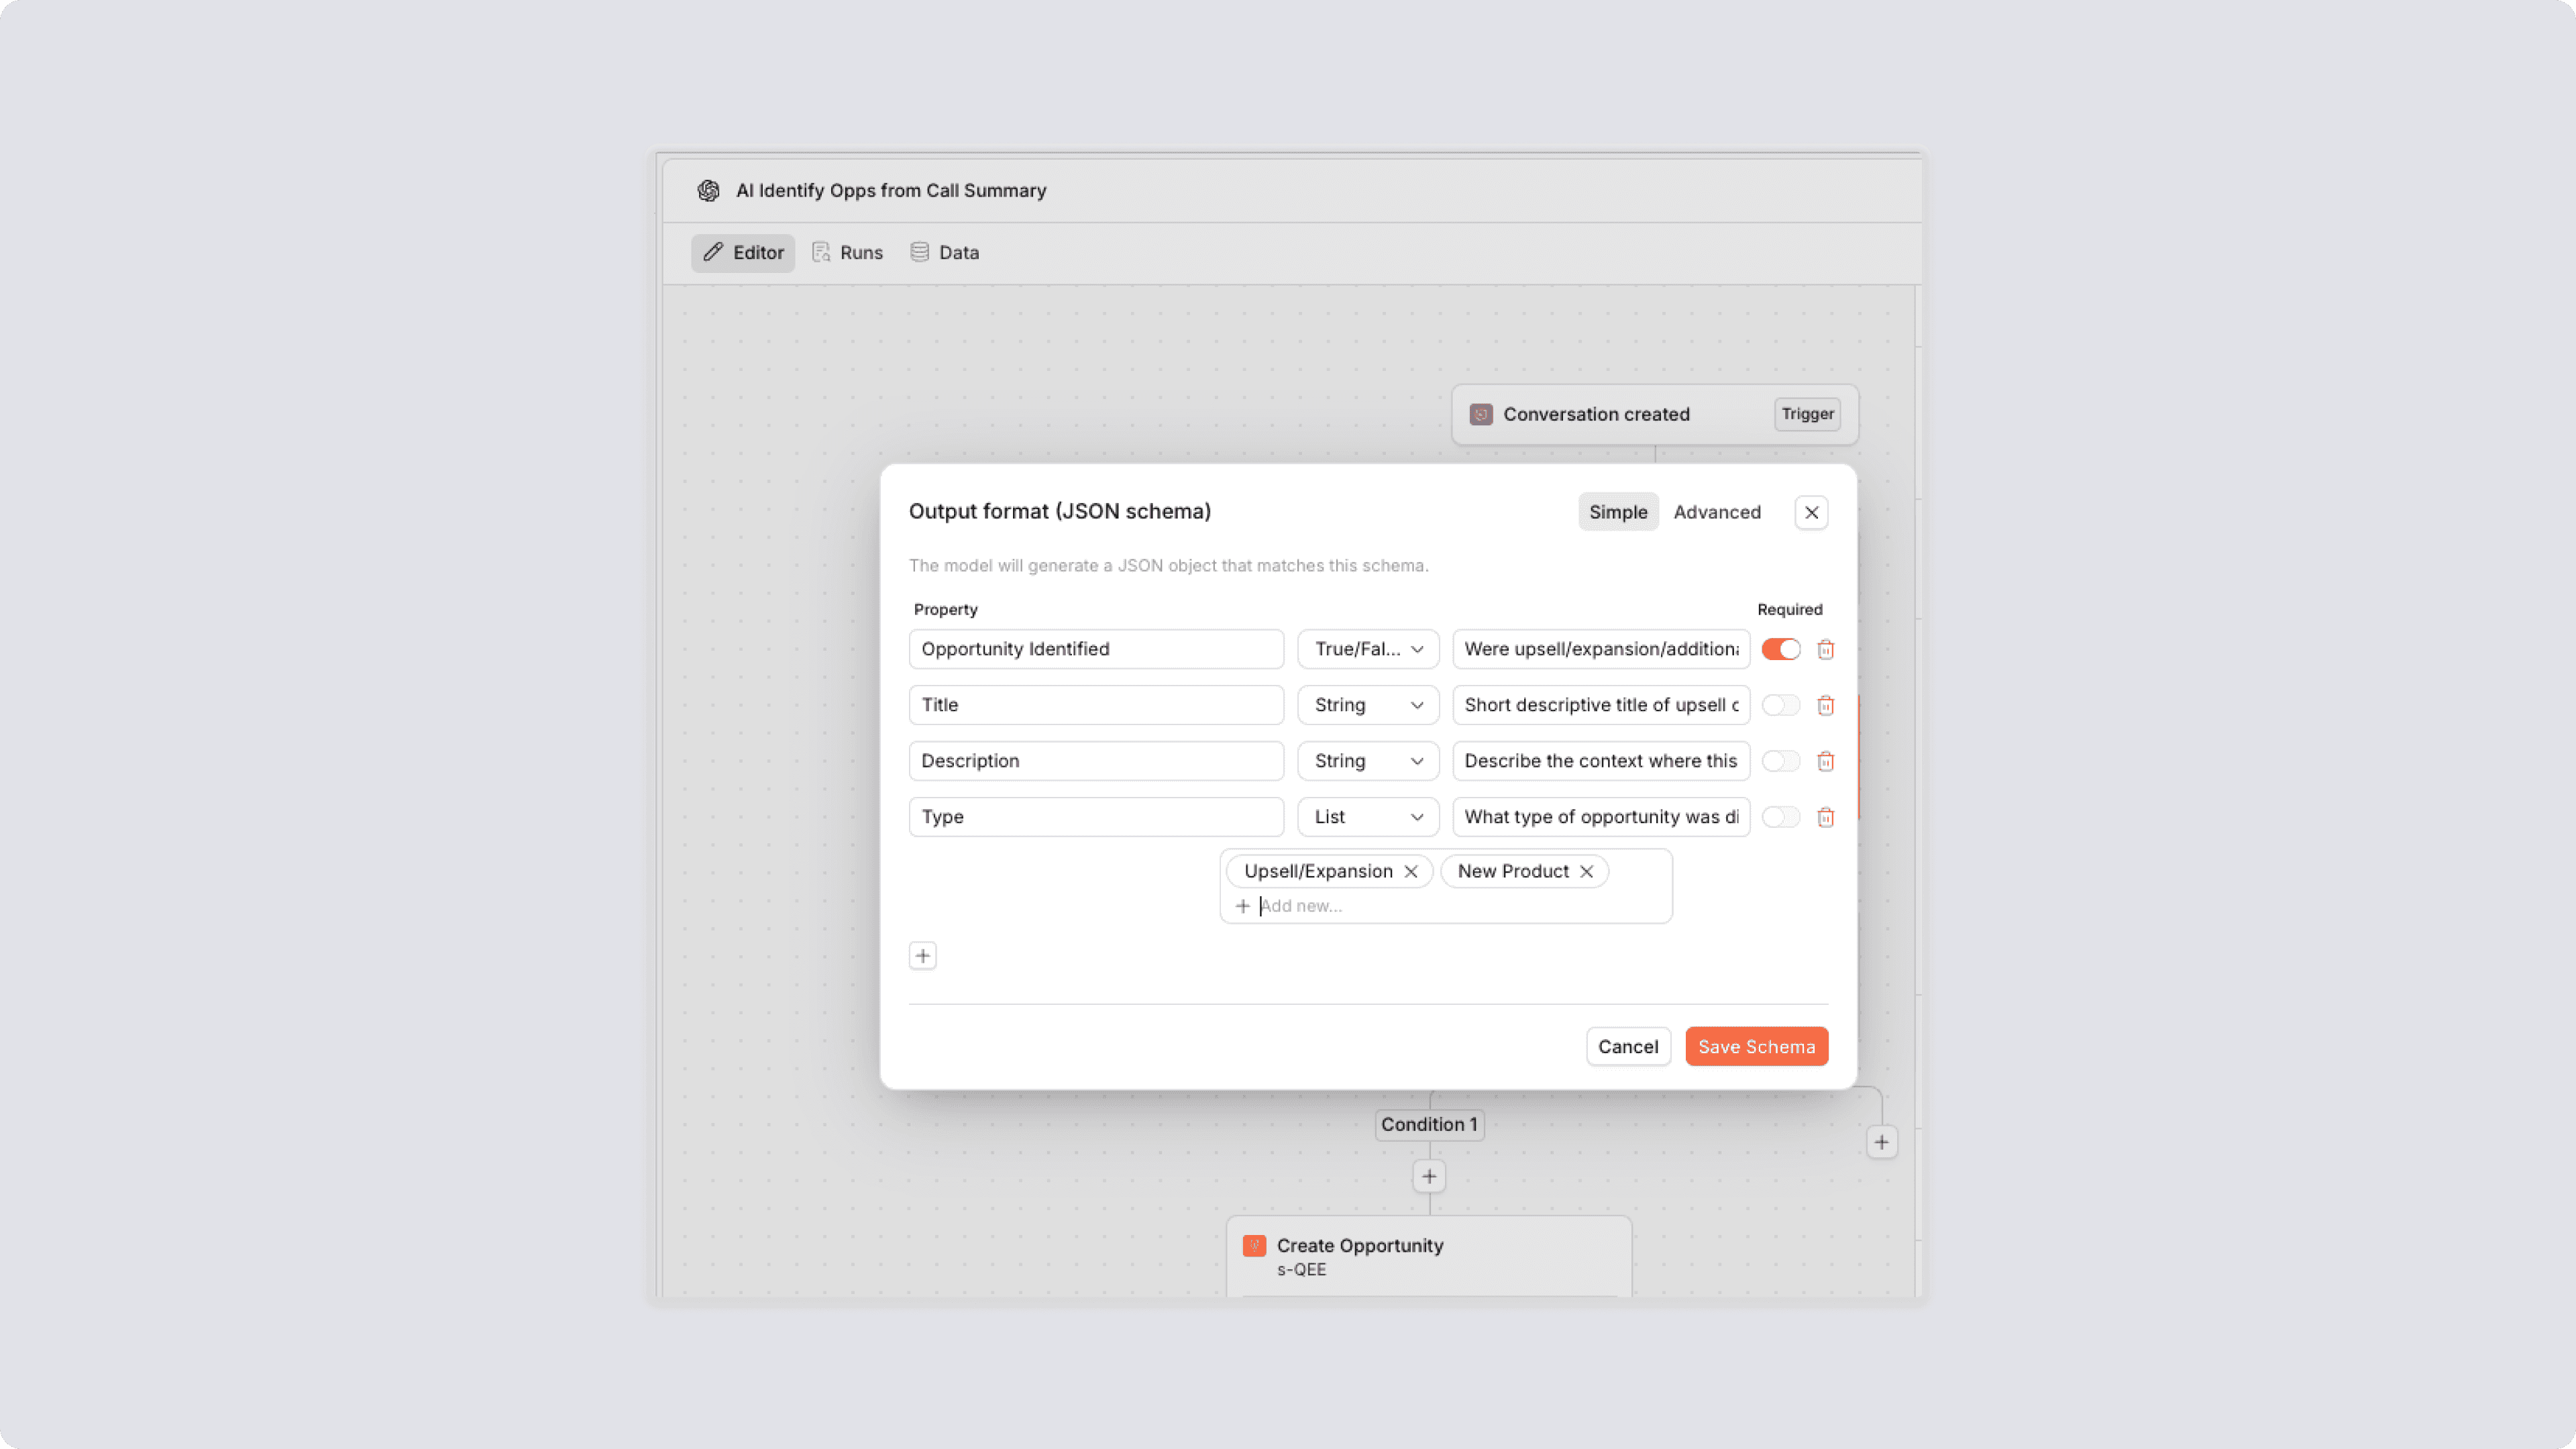Remove the Type property via trash icon
Image resolution: width=2576 pixels, height=1449 pixels.
pos(1825,818)
